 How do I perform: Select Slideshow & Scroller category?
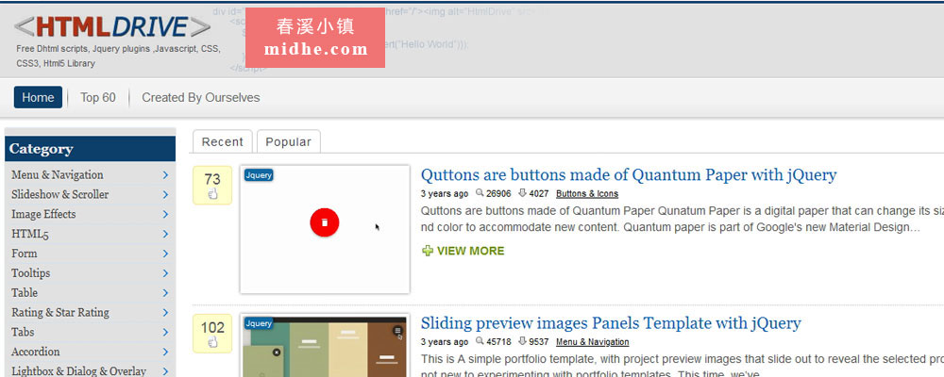pyautogui.click(x=60, y=195)
